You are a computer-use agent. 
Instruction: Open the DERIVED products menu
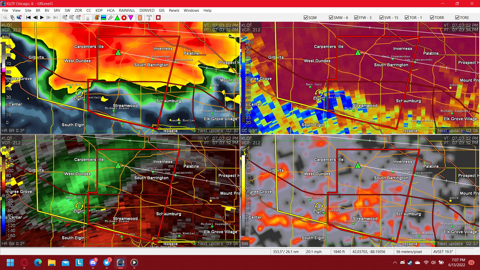[x=147, y=10]
